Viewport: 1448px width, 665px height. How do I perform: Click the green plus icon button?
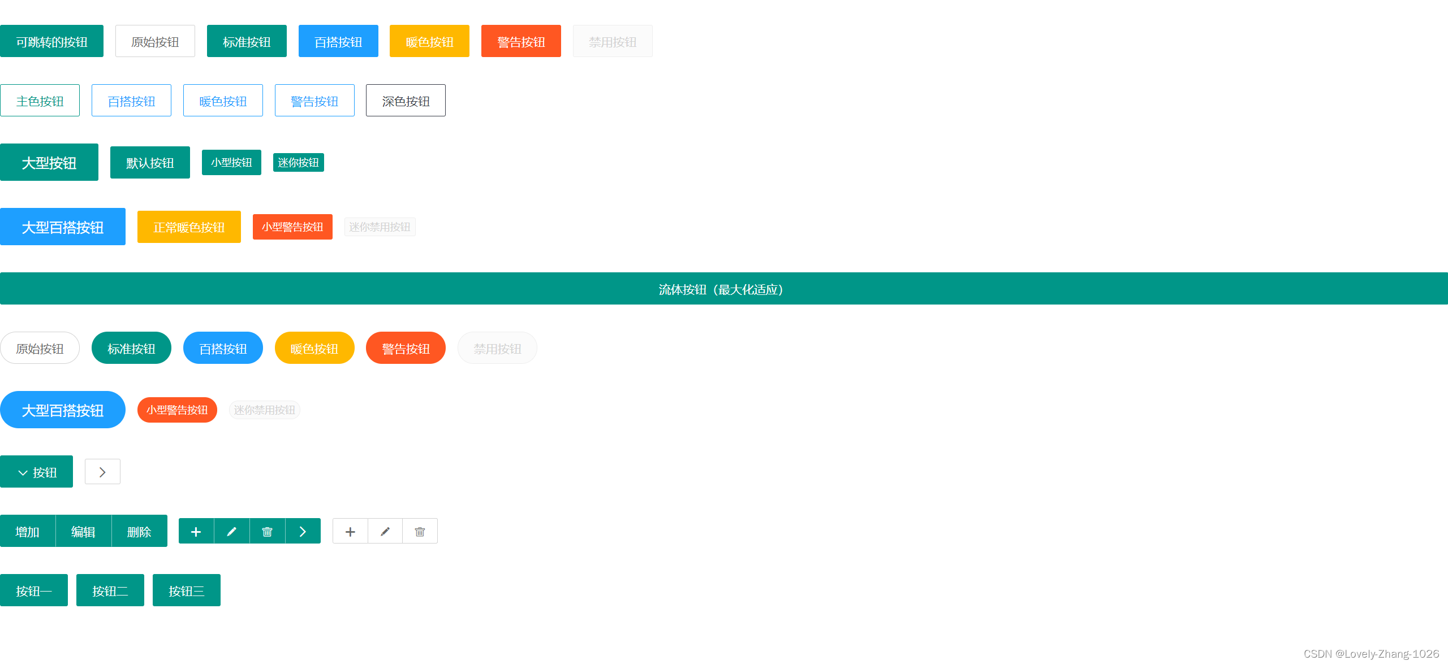196,531
